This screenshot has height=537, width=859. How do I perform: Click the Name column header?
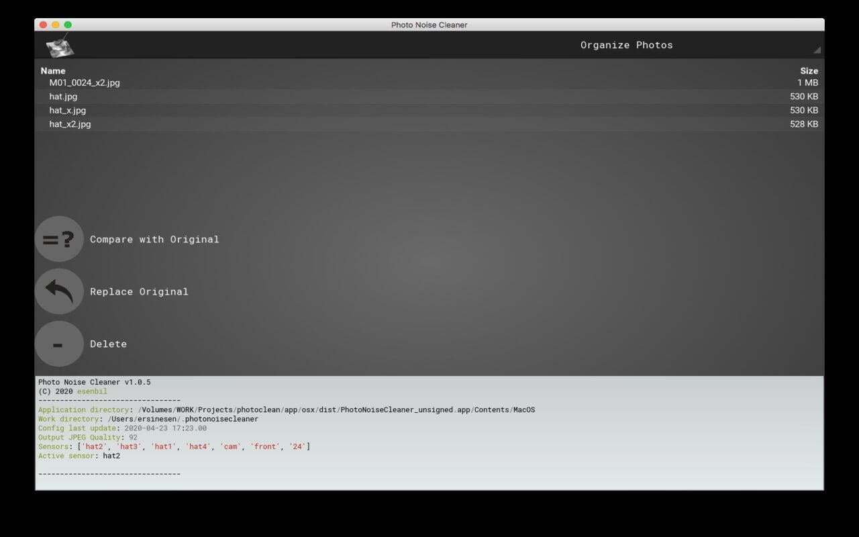tap(53, 70)
